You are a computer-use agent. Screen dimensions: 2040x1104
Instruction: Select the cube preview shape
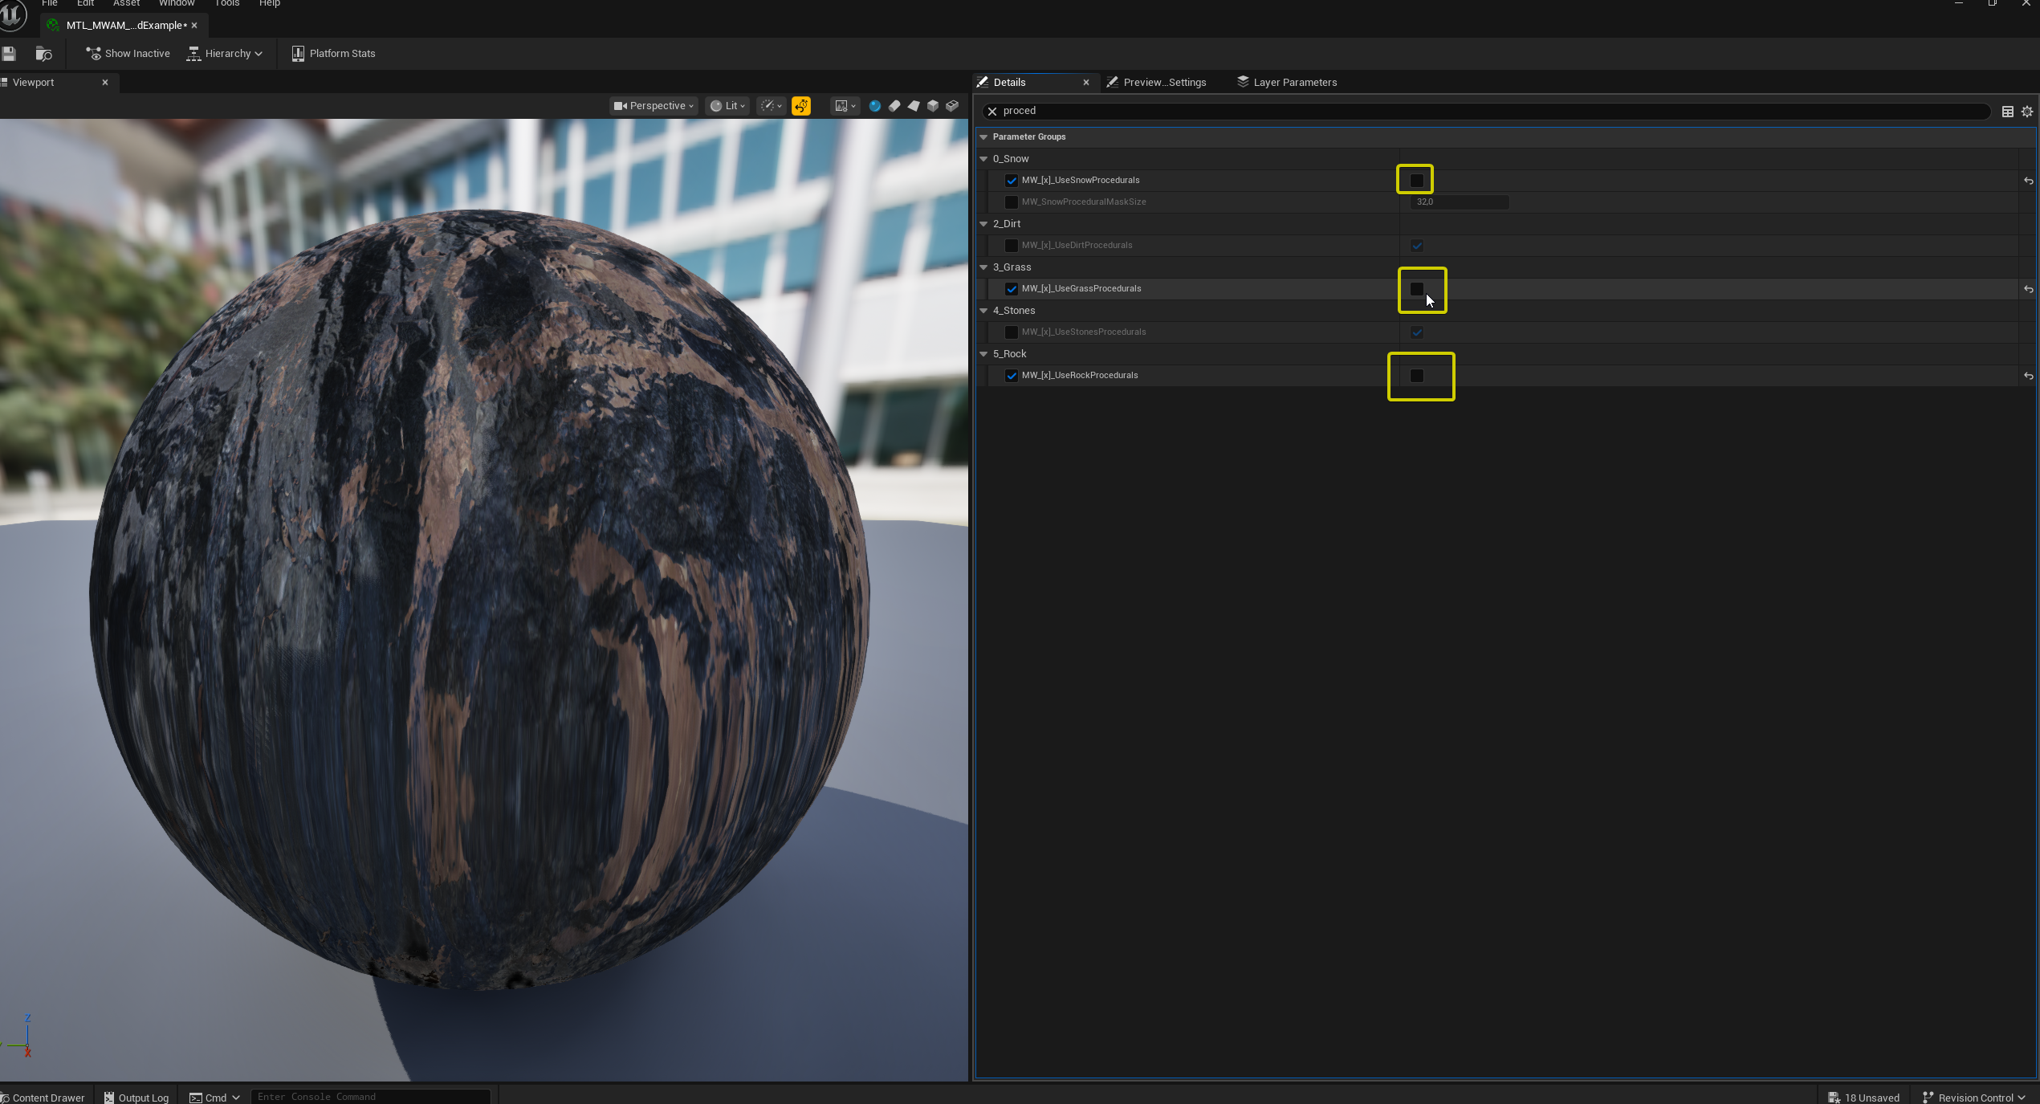point(933,106)
